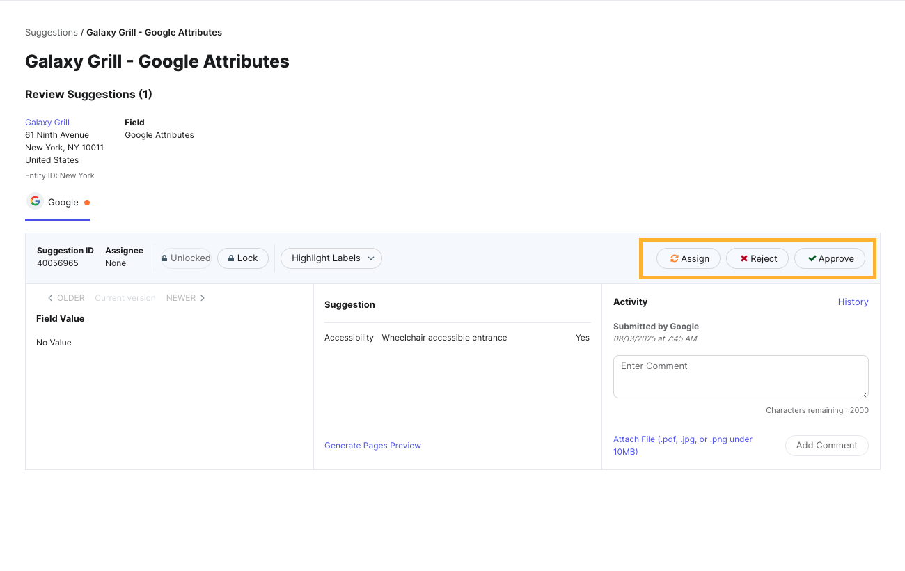Screen dimensions: 905x571
Task: Click the Google "G" logo on the publisher tab
Action: pyautogui.click(x=35, y=201)
